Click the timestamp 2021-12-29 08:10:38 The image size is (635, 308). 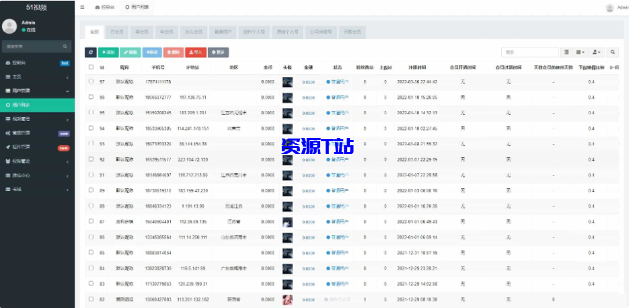(x=417, y=299)
